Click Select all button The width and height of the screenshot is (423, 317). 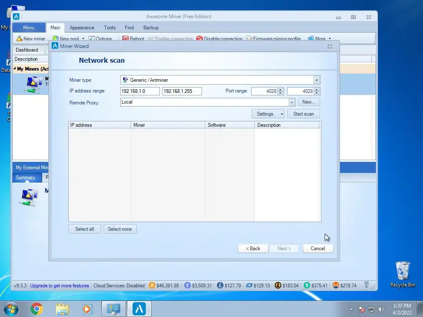click(x=85, y=229)
